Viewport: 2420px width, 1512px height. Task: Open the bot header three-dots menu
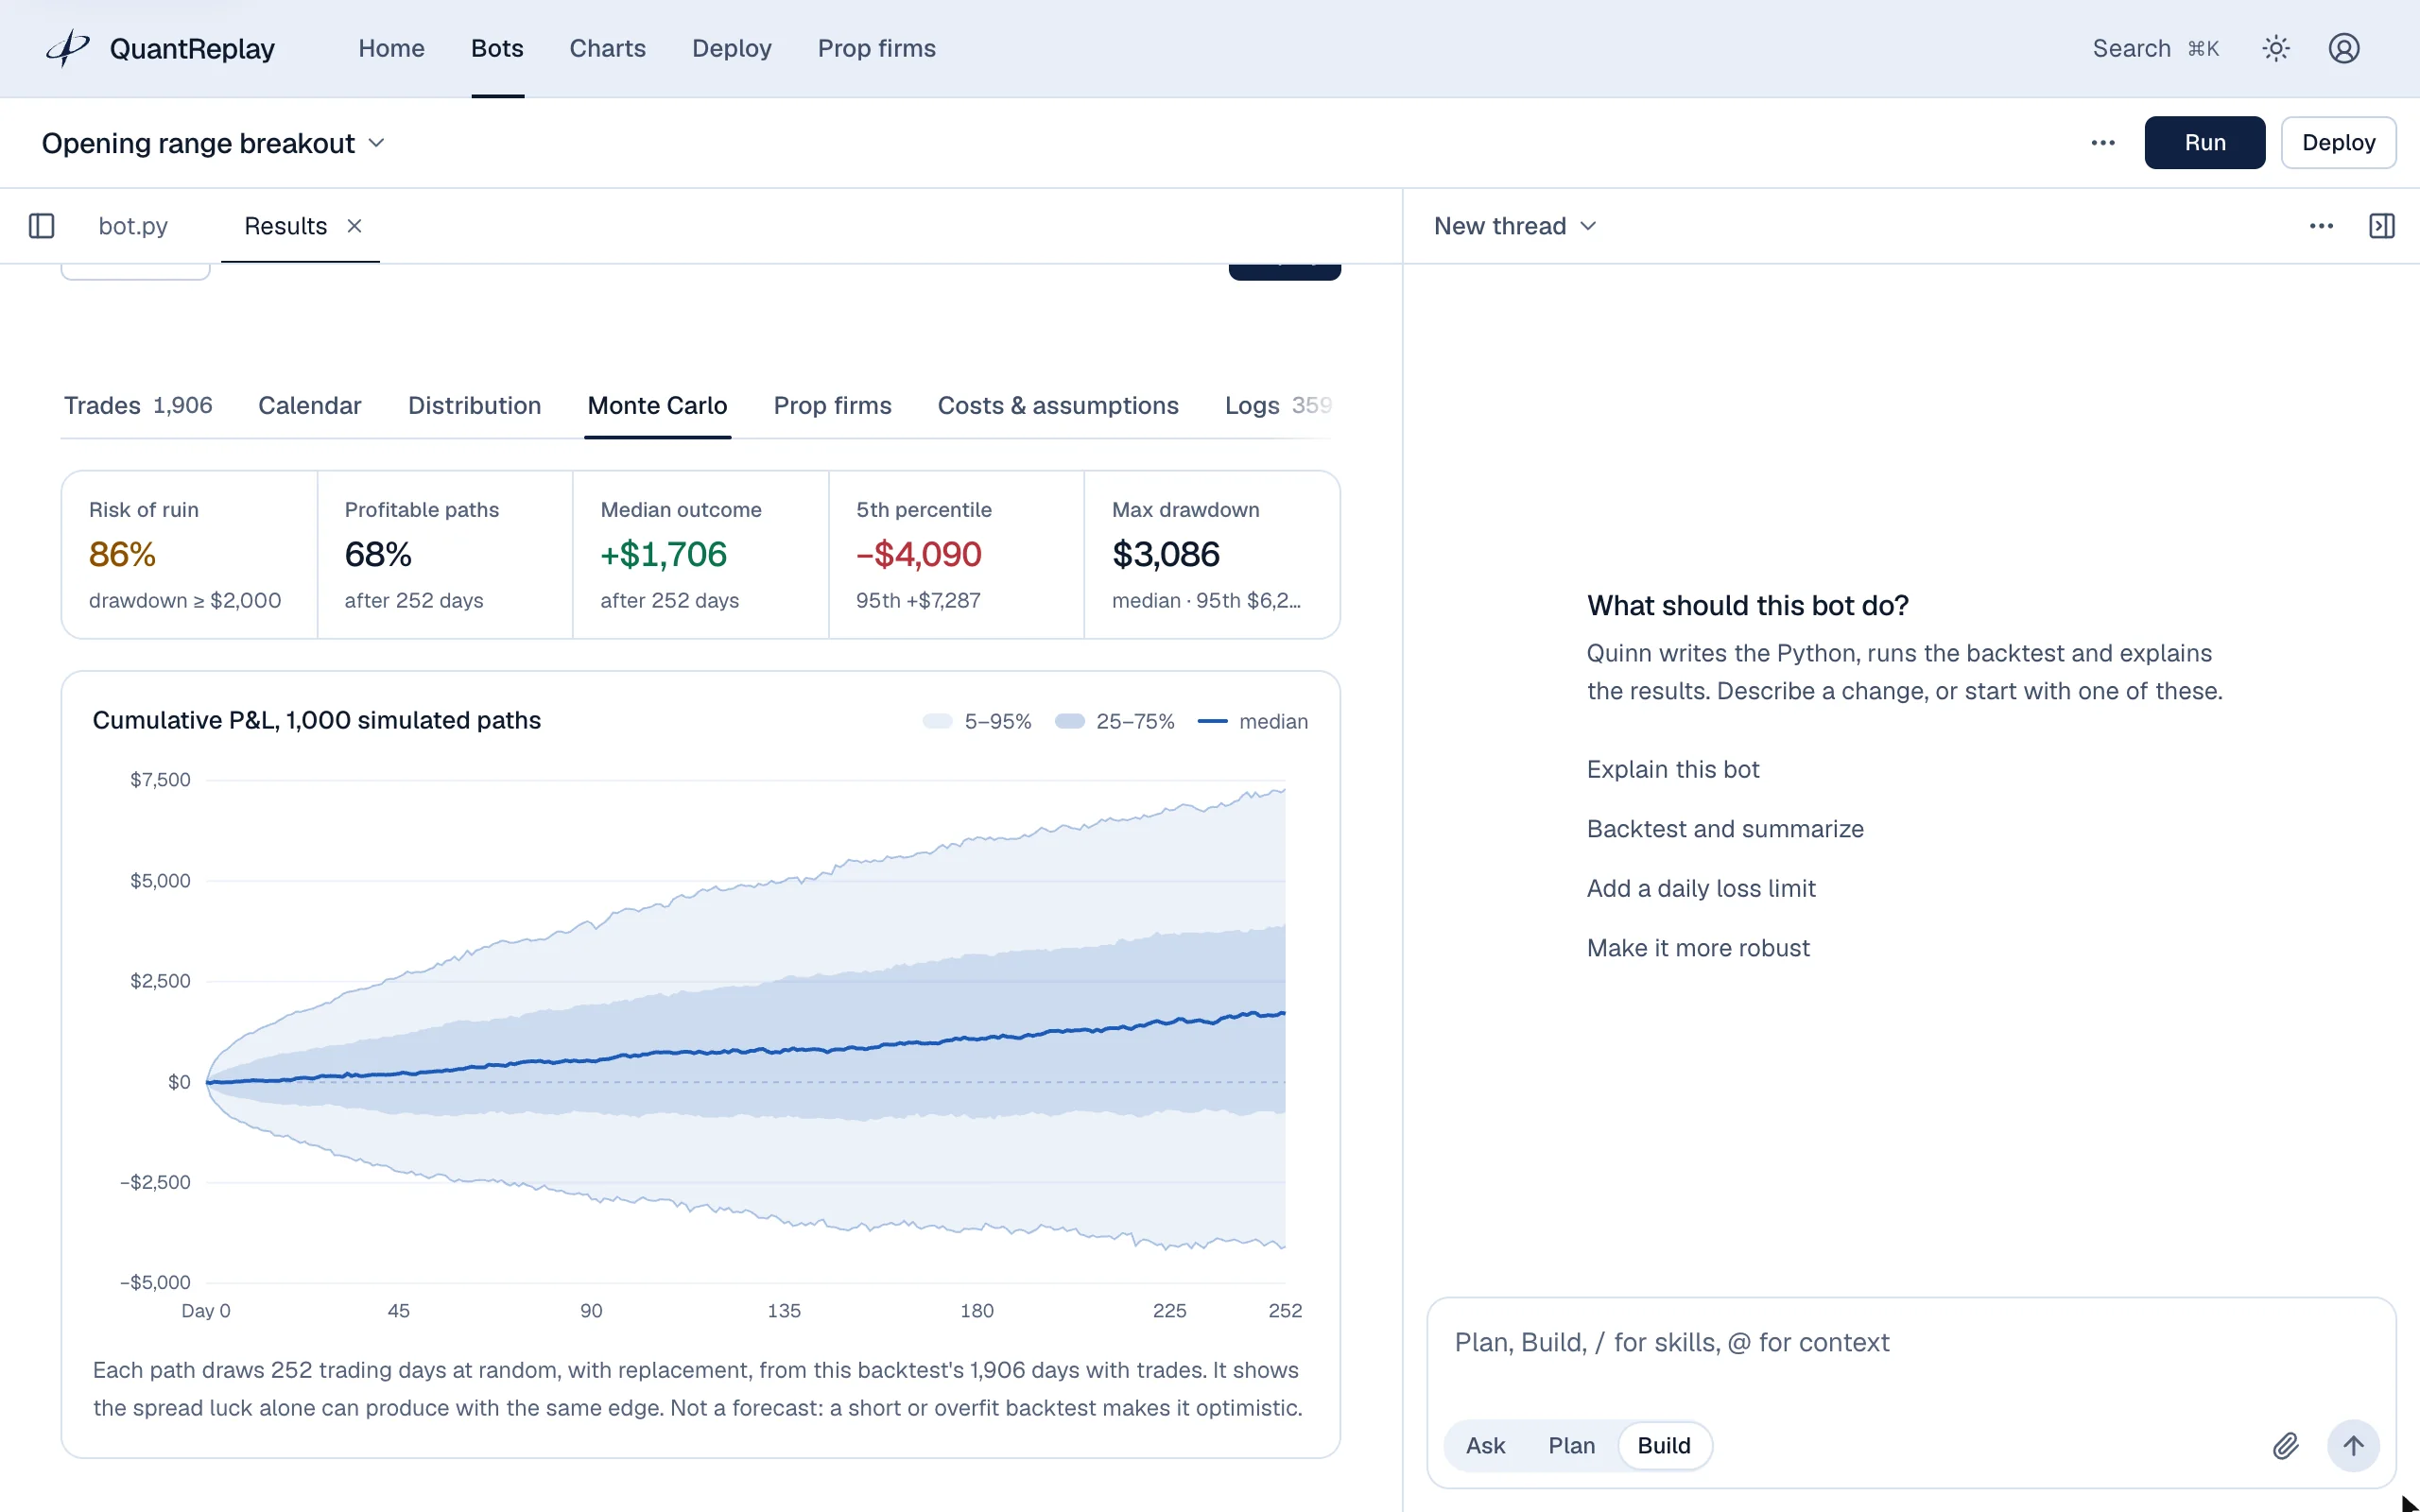point(2103,143)
